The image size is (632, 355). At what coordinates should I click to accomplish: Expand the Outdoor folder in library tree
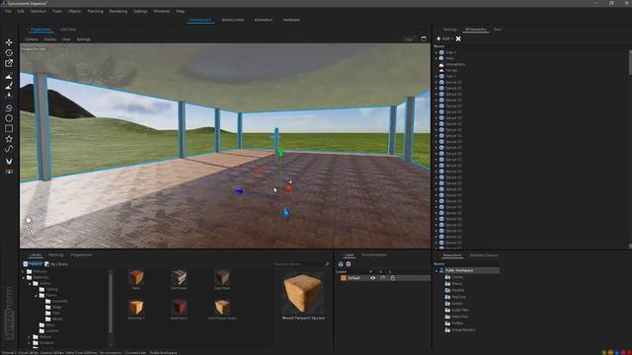point(30,343)
